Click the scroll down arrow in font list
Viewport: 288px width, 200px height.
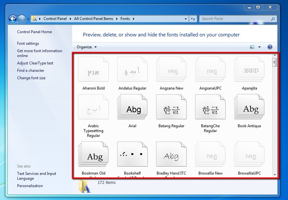[275, 174]
